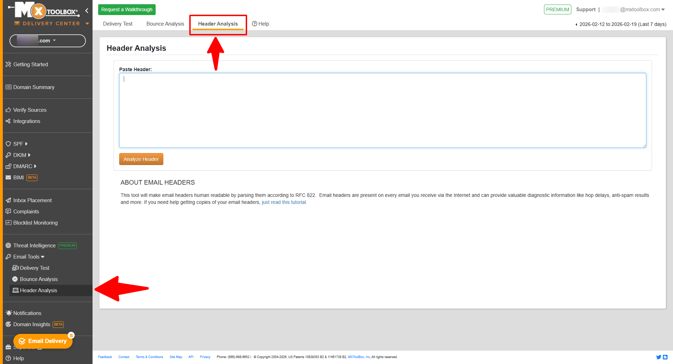Open the BIMI beta page
The height and width of the screenshot is (364, 673).
click(19, 178)
